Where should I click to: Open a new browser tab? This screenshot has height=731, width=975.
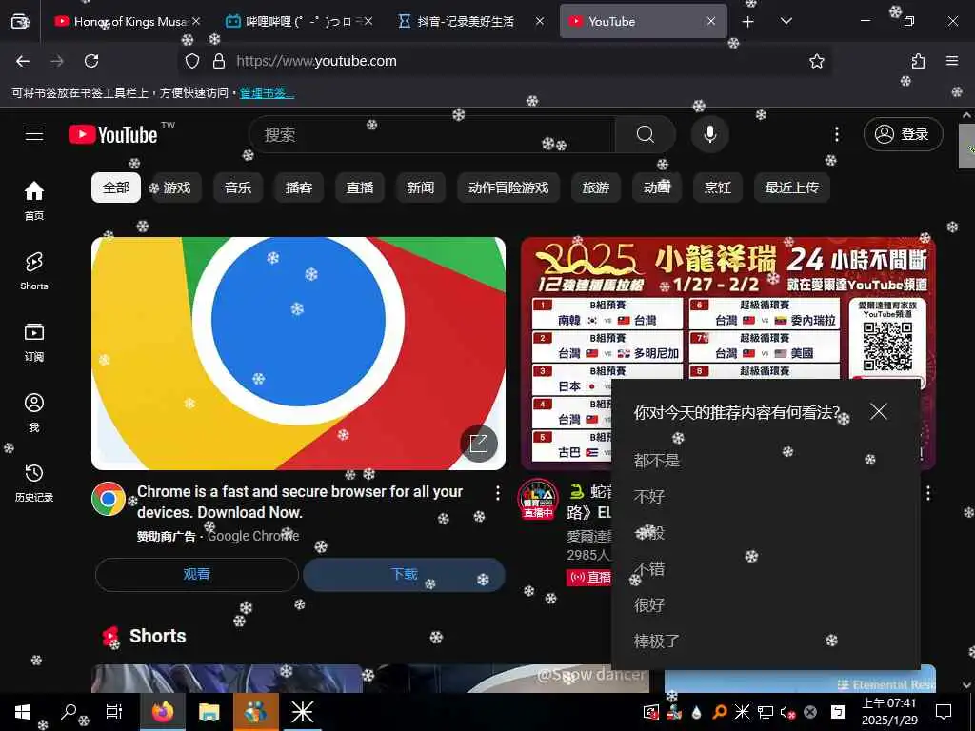coord(748,22)
